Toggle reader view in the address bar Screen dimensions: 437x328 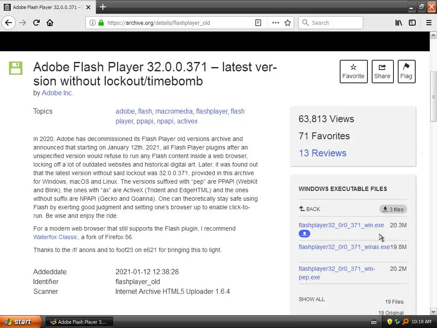coord(258,23)
